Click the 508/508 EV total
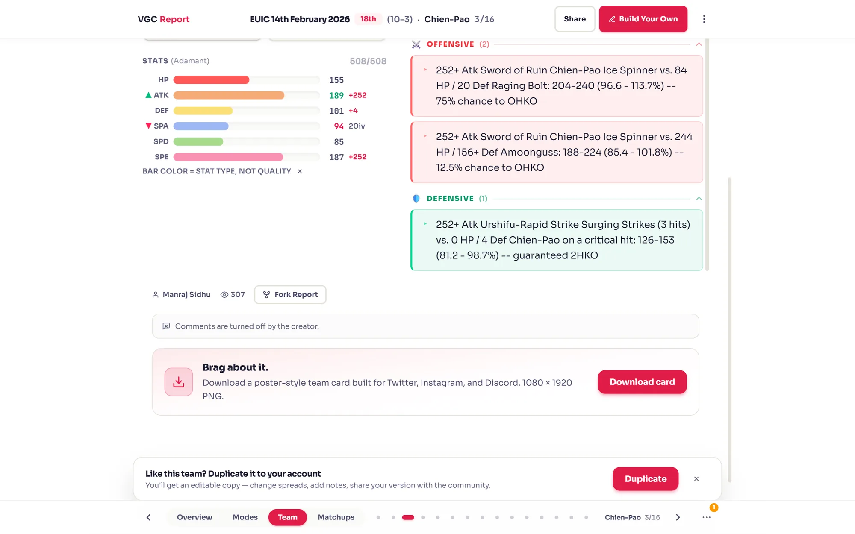855x534 pixels. click(x=368, y=61)
